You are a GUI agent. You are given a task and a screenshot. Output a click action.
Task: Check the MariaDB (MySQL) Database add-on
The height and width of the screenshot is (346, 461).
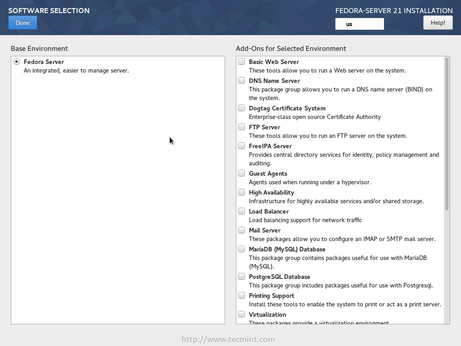pos(242,249)
